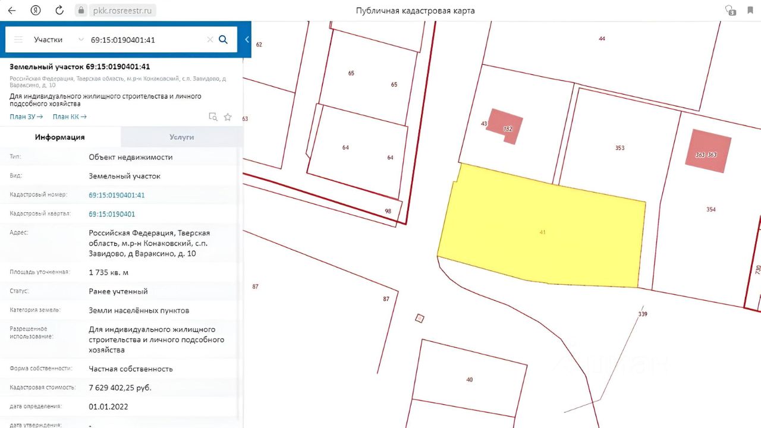Click the Публичная кадастровая карта page title
The image size is (761, 428).
pos(415,11)
